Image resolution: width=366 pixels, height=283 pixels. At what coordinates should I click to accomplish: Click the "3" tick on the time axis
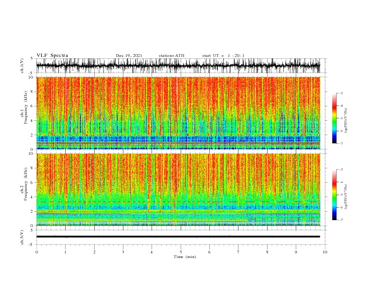(123, 252)
